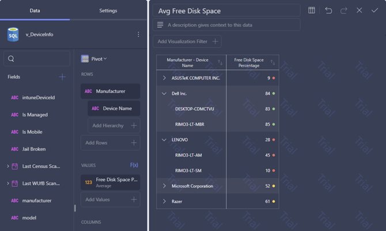
Task: Click the undo arrow icon
Action: click(328, 10)
